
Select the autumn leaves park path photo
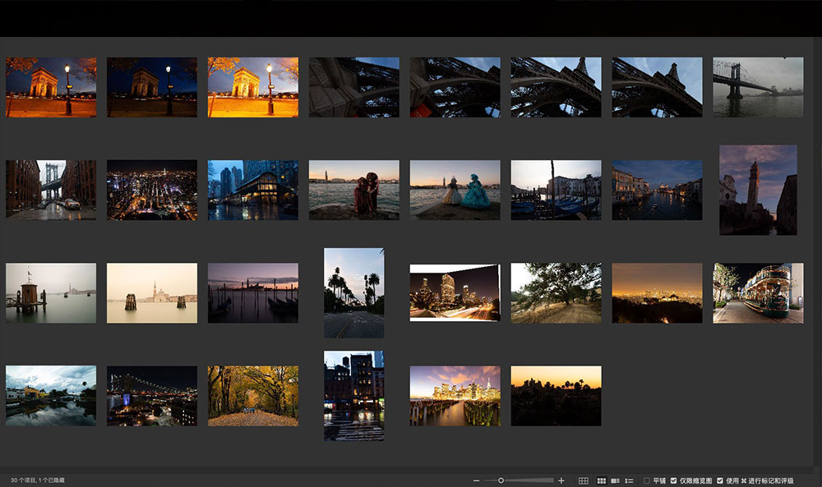pos(252,396)
